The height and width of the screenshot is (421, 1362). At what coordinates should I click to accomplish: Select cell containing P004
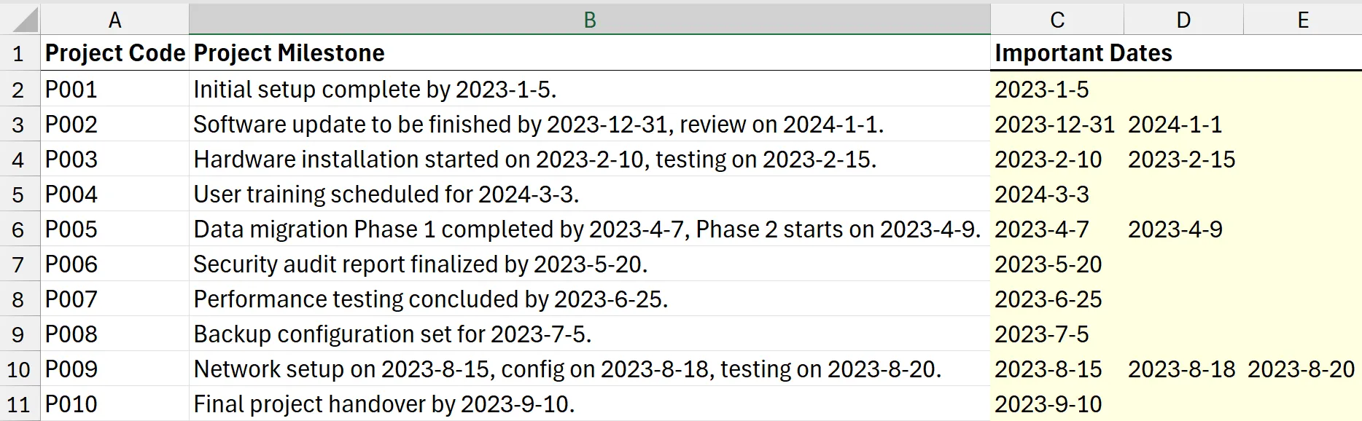(x=114, y=194)
